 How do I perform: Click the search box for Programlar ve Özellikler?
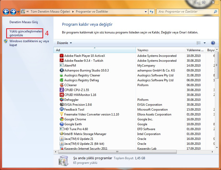coord(185,12)
